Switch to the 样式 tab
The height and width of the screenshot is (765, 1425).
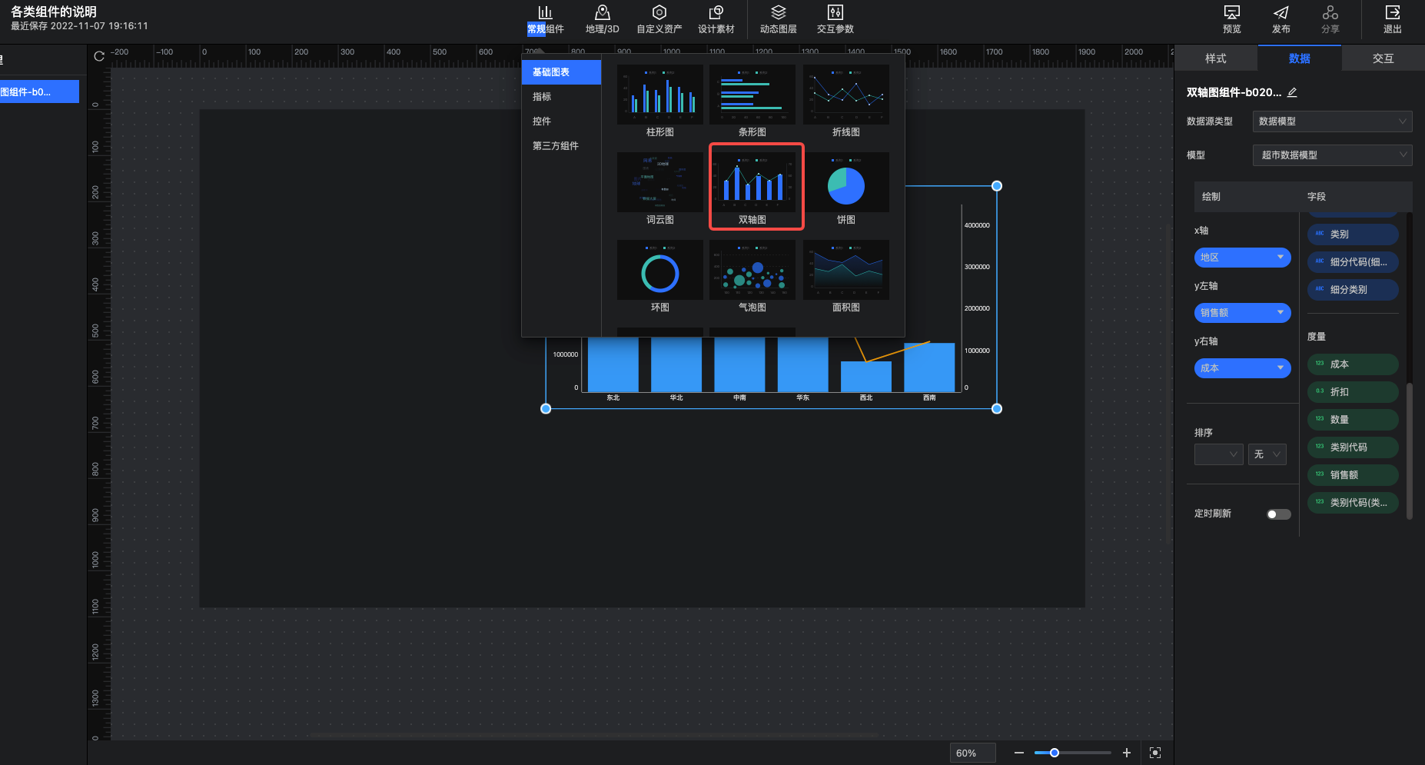1216,58
